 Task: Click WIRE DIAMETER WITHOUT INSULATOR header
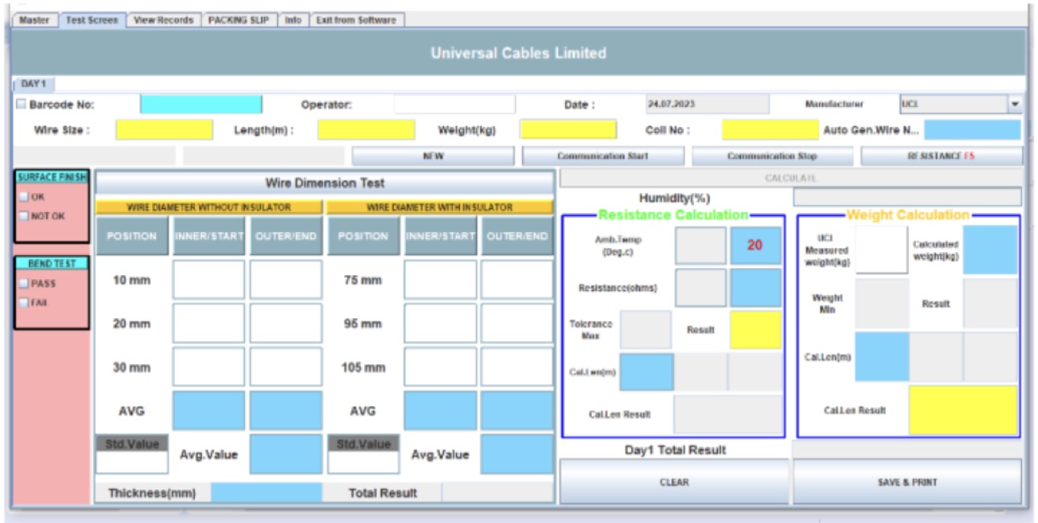click(x=209, y=207)
